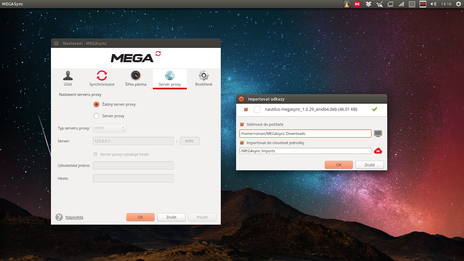
Task: Select the Server proxy radio option
Action: [96, 116]
